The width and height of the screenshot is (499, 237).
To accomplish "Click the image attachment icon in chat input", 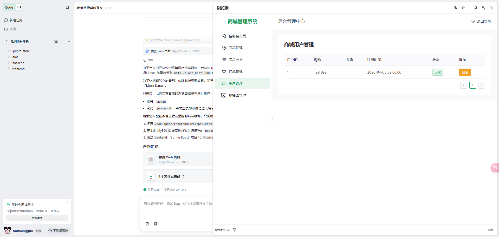I will pos(156,224).
